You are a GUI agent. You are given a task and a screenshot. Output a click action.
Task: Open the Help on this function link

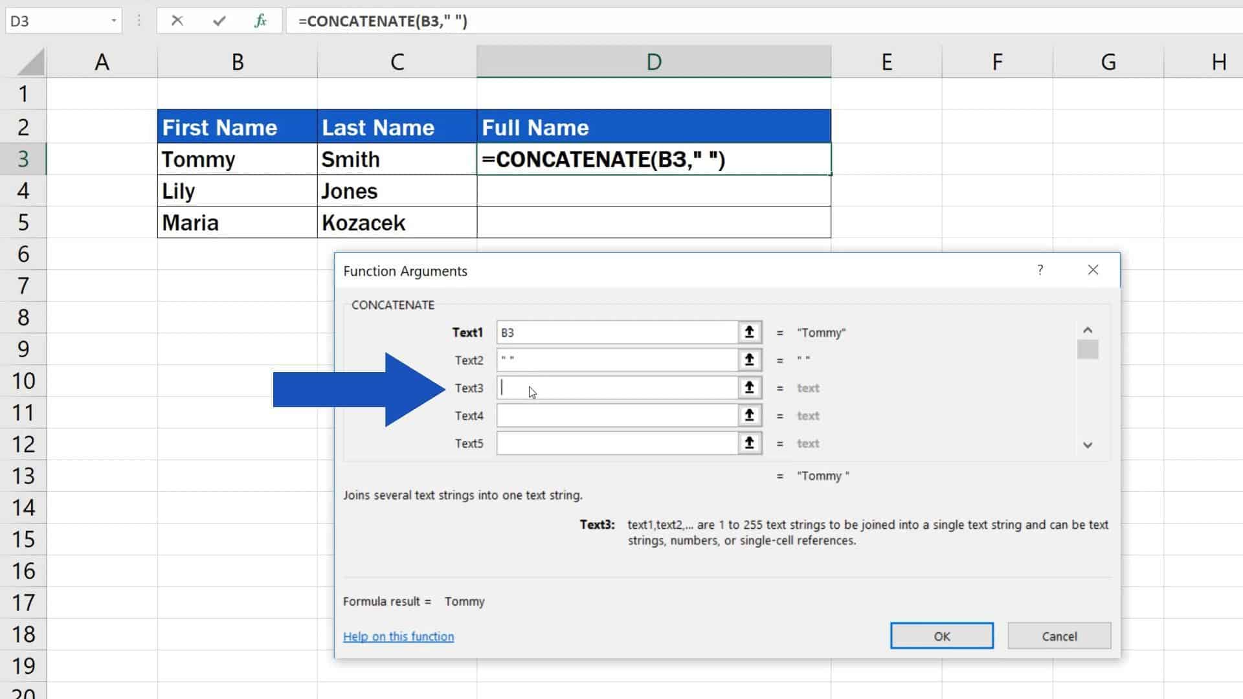coord(398,636)
